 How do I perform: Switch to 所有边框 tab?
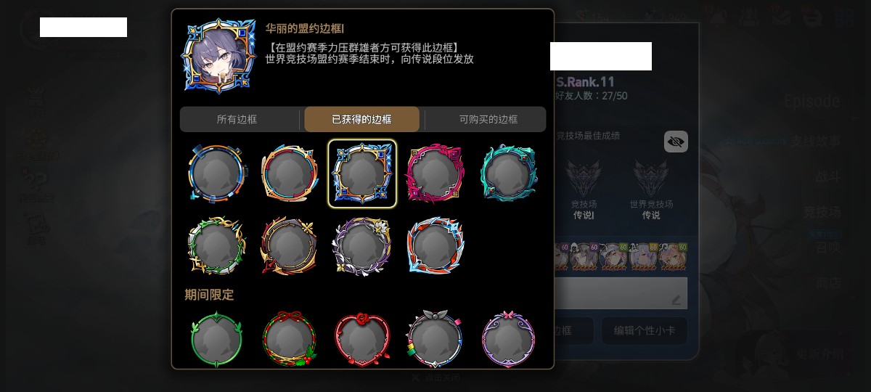click(x=237, y=119)
